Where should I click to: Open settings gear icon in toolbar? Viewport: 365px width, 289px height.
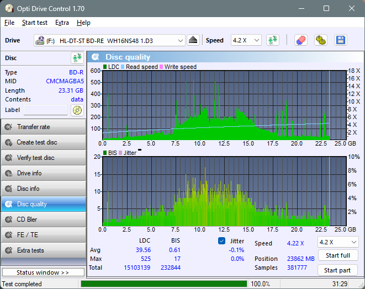tap(321, 40)
